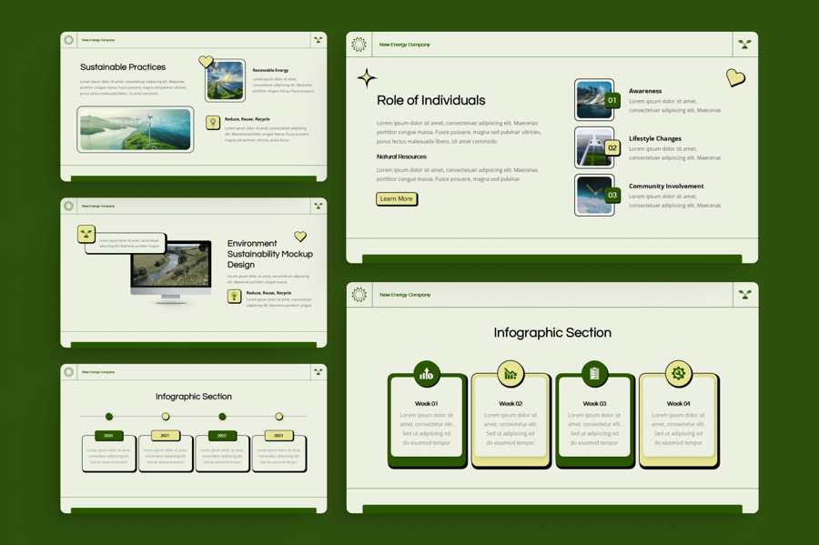
Task: Select the 02 badge beside Lifestyle Changes
Action: tap(612, 147)
